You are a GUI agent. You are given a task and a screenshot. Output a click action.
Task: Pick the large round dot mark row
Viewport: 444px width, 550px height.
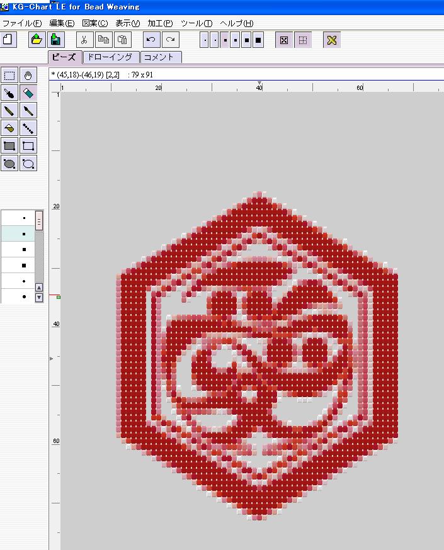tap(18, 296)
